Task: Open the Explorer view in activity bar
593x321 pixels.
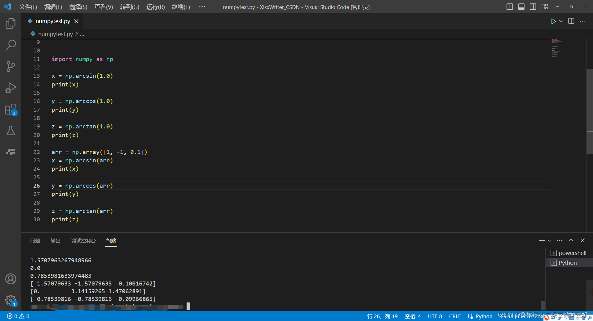Action: click(11, 24)
